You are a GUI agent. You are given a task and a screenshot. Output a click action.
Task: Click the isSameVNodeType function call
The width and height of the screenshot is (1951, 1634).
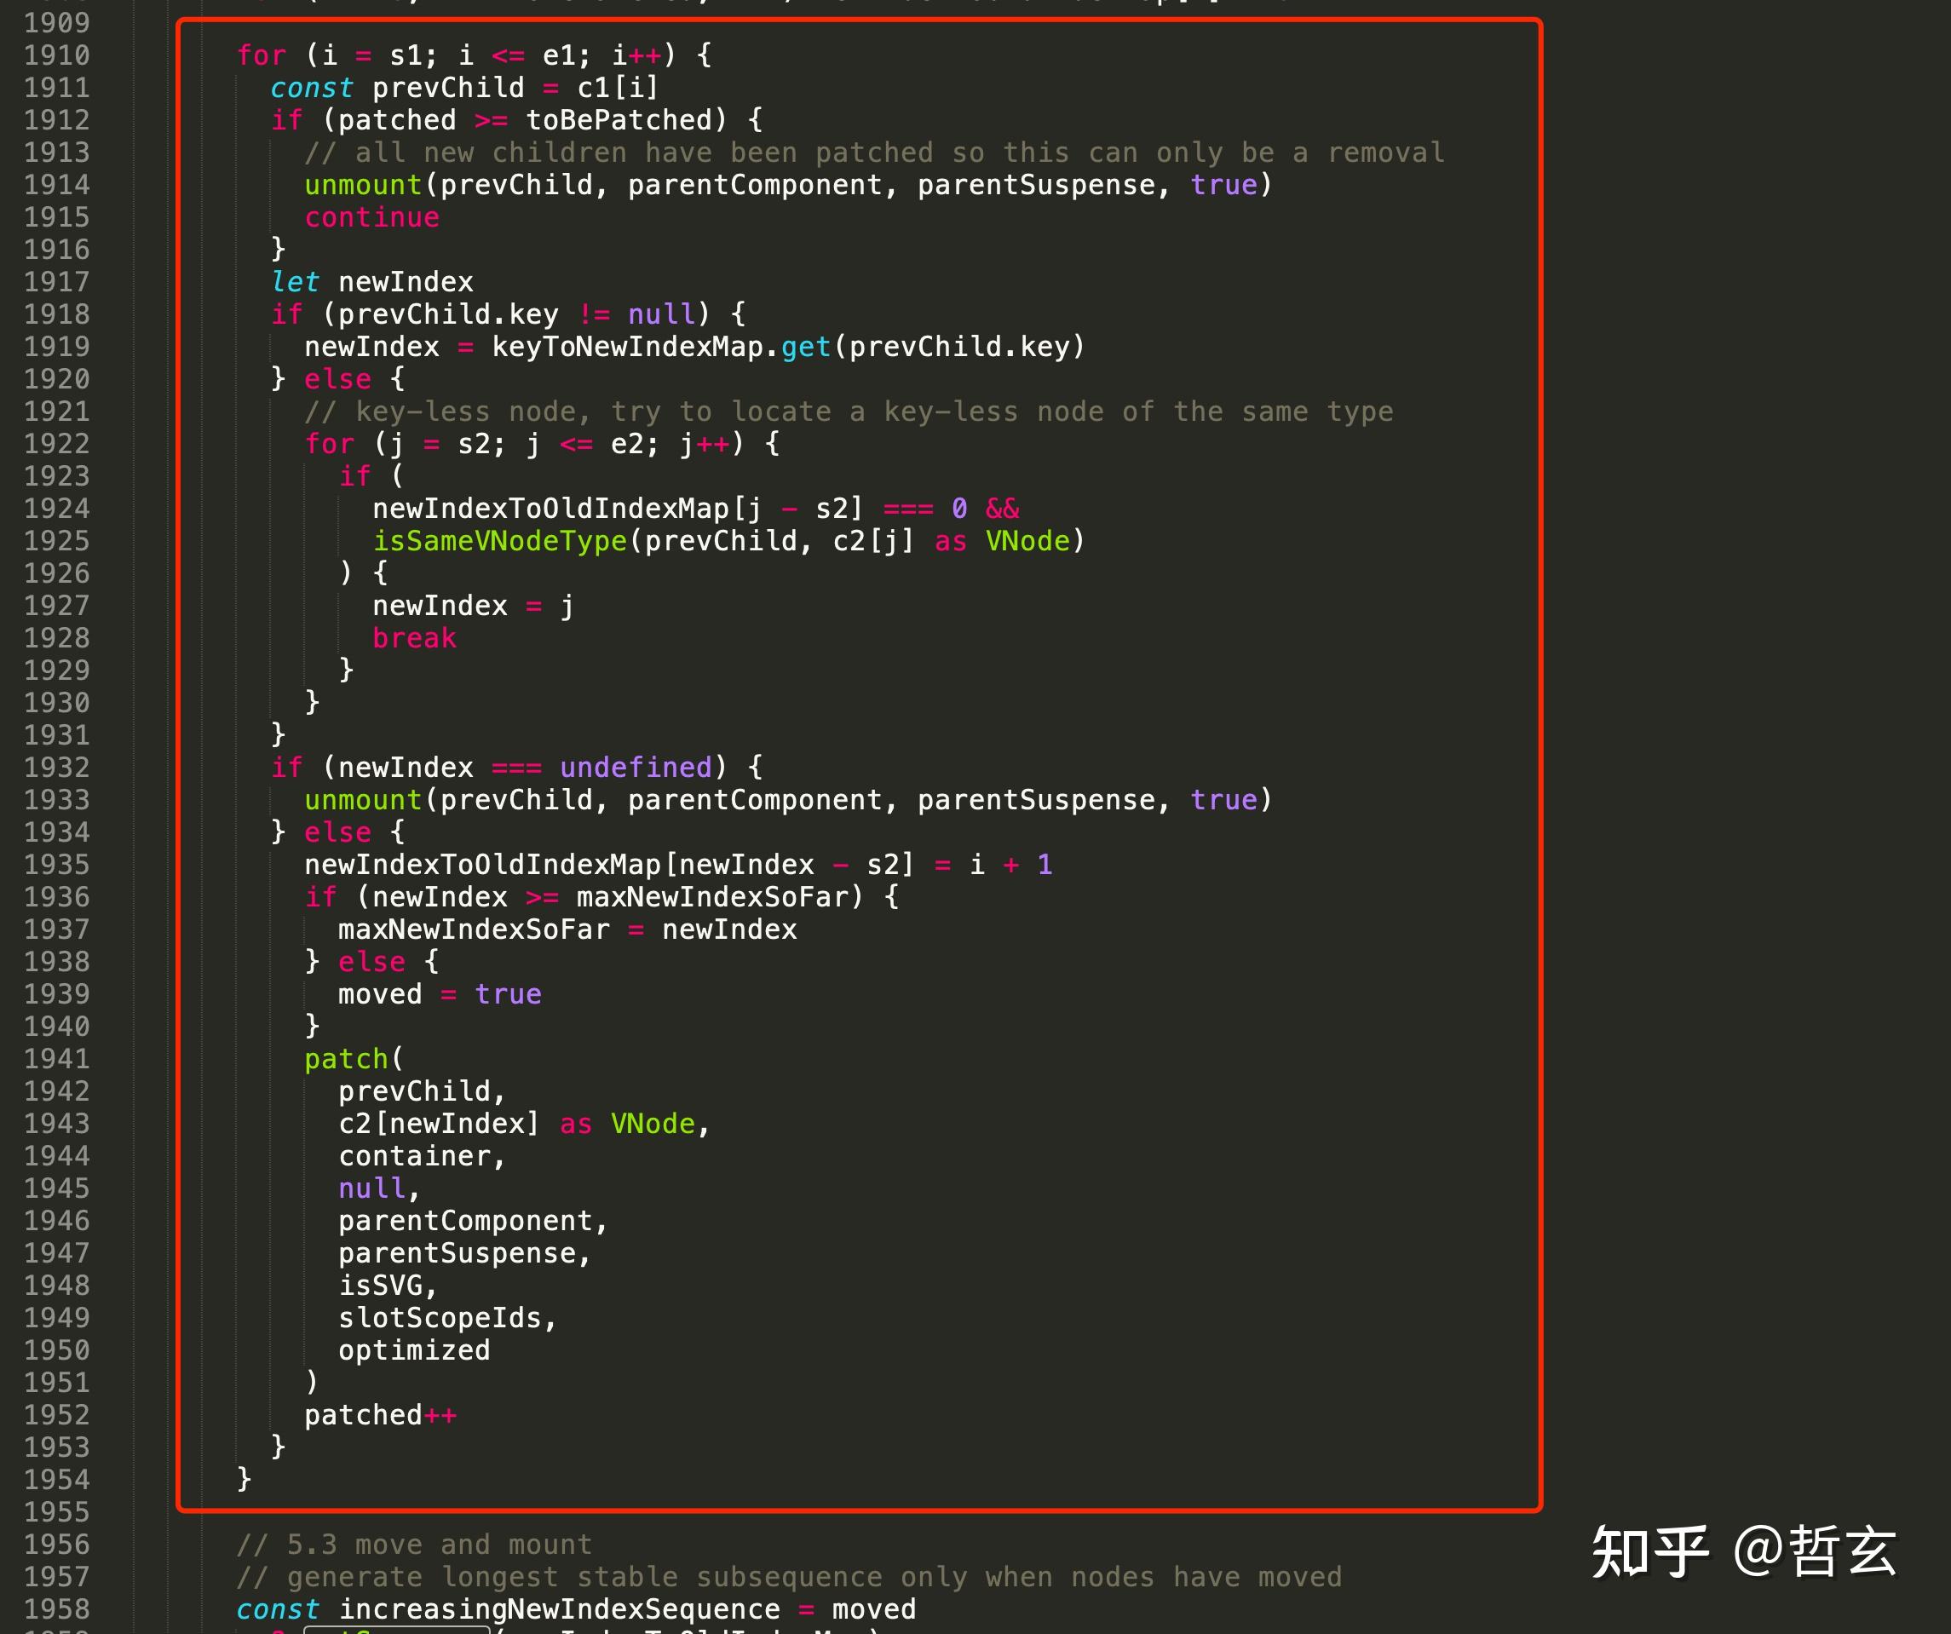[x=500, y=541]
